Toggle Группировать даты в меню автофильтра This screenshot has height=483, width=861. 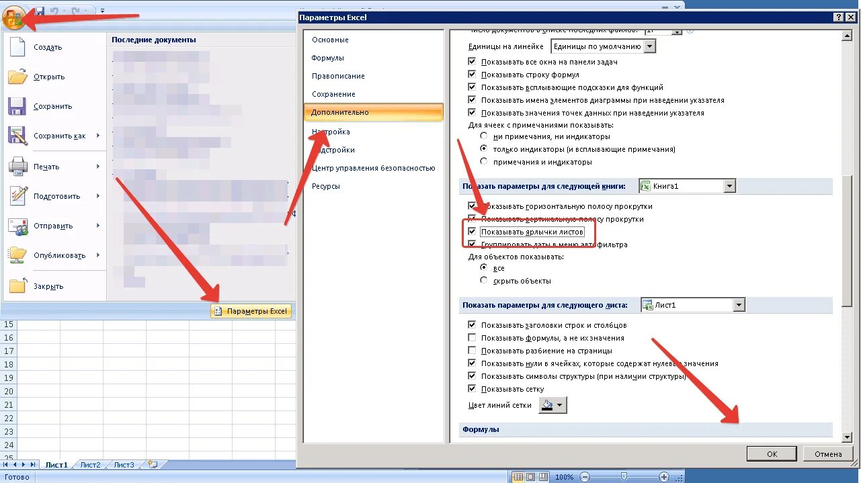473,245
